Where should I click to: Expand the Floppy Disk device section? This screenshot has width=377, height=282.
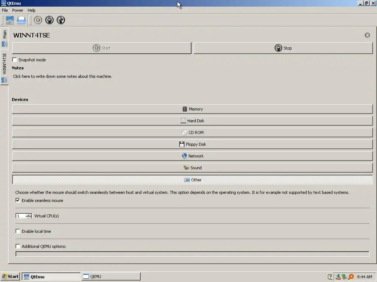[192, 144]
